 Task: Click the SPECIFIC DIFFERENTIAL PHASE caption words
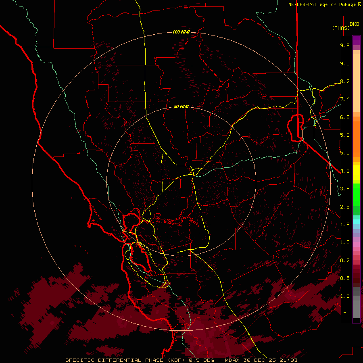pyautogui.click(x=115, y=360)
